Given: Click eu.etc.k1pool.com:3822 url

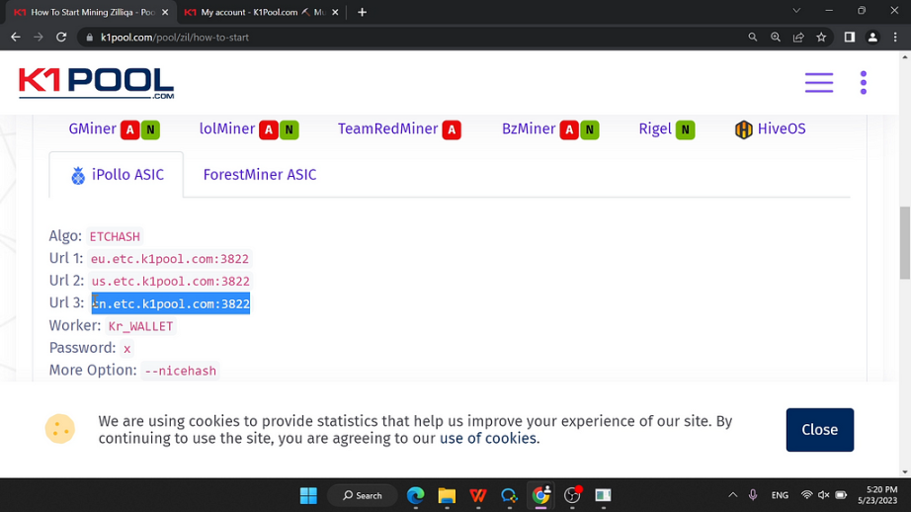Looking at the screenshot, I should point(170,259).
